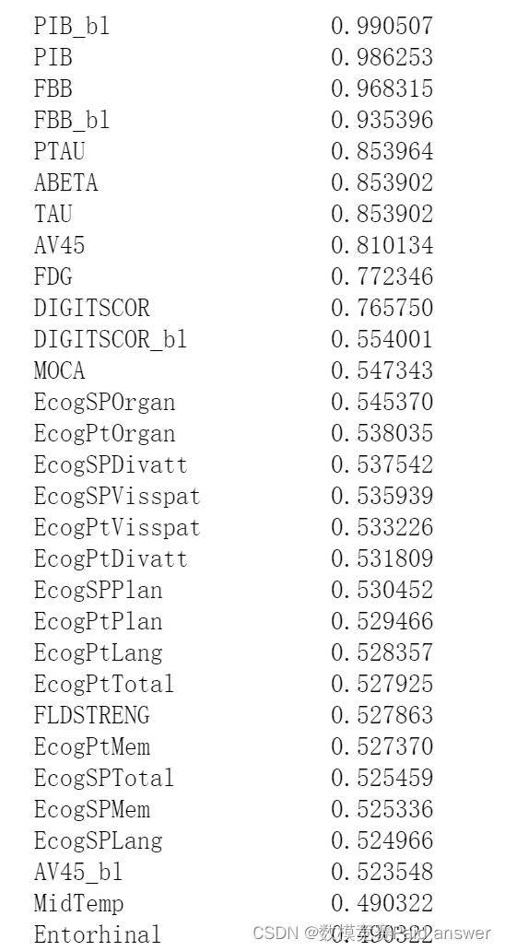Click the CSDN watermark text
The width and height of the screenshot is (505, 951).
coord(276,933)
